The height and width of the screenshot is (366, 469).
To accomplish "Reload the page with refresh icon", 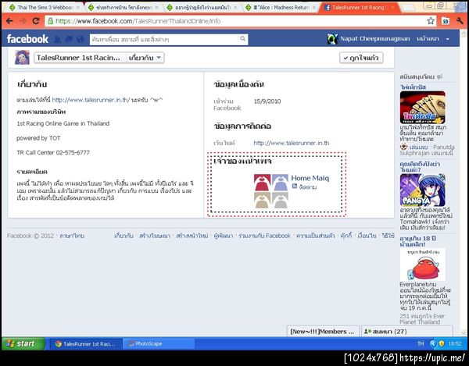I will pos(36,21).
